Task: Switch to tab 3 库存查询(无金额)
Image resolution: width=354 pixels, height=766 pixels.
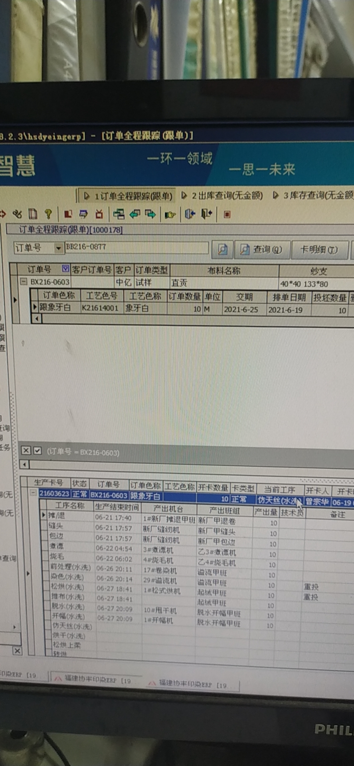Action: point(313,195)
